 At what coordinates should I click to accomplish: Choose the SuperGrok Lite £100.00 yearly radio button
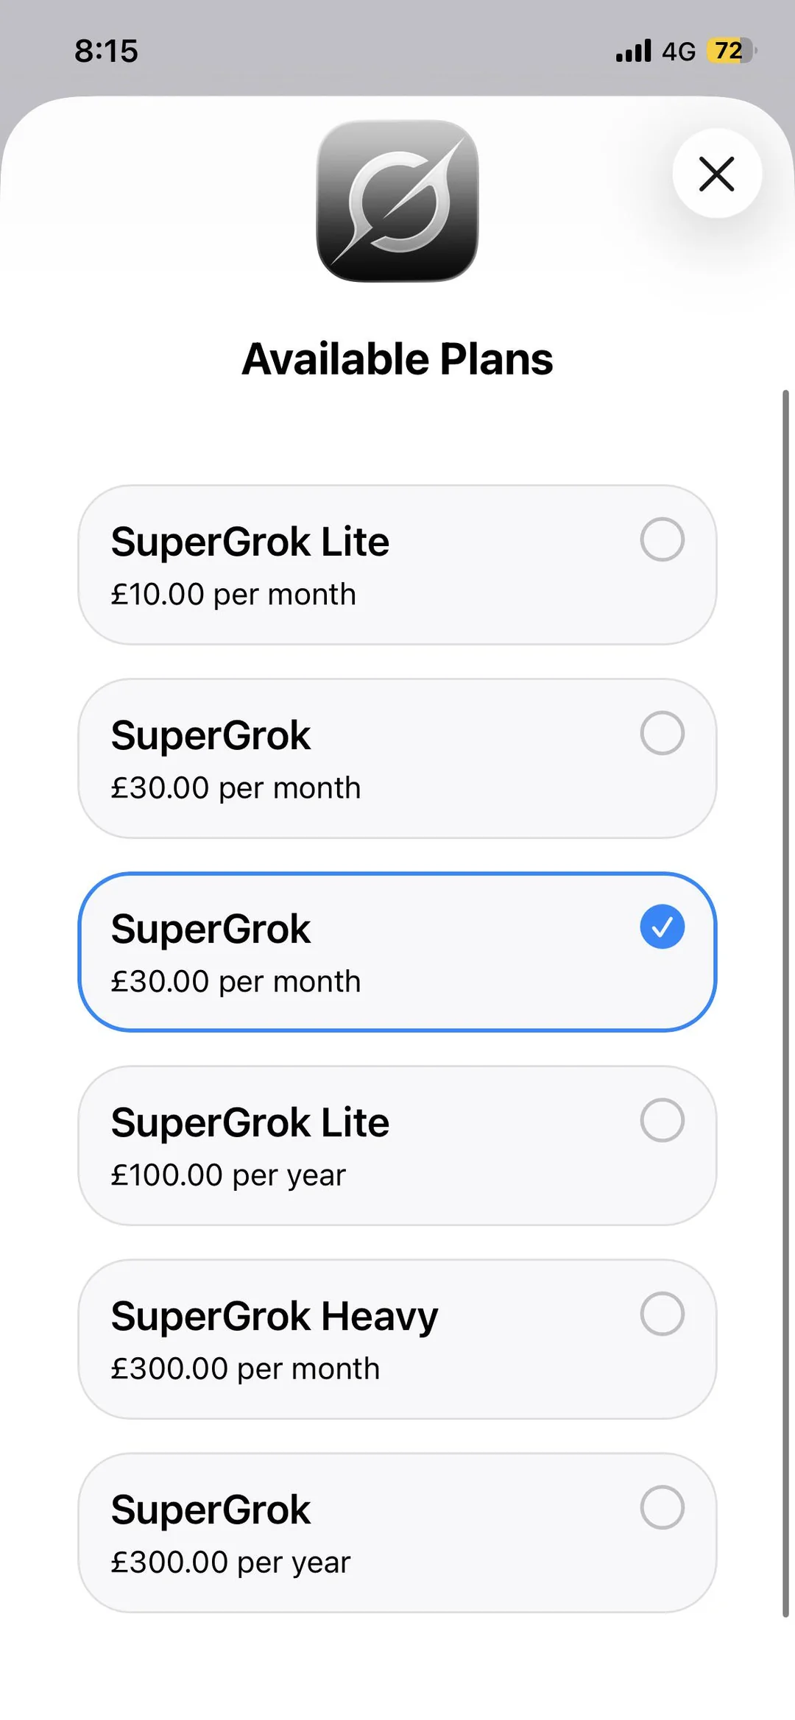pyautogui.click(x=662, y=1119)
